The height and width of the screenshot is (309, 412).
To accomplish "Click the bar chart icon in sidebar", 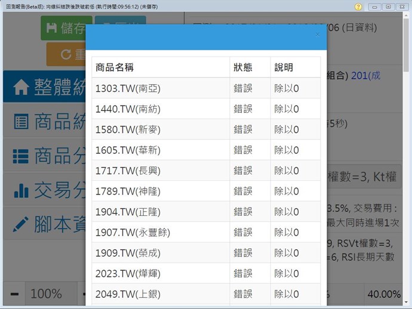I will tap(21, 190).
